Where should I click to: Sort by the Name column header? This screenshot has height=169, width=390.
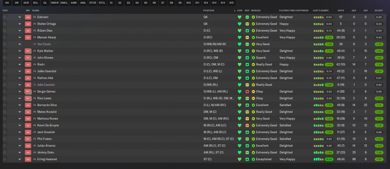point(36,11)
